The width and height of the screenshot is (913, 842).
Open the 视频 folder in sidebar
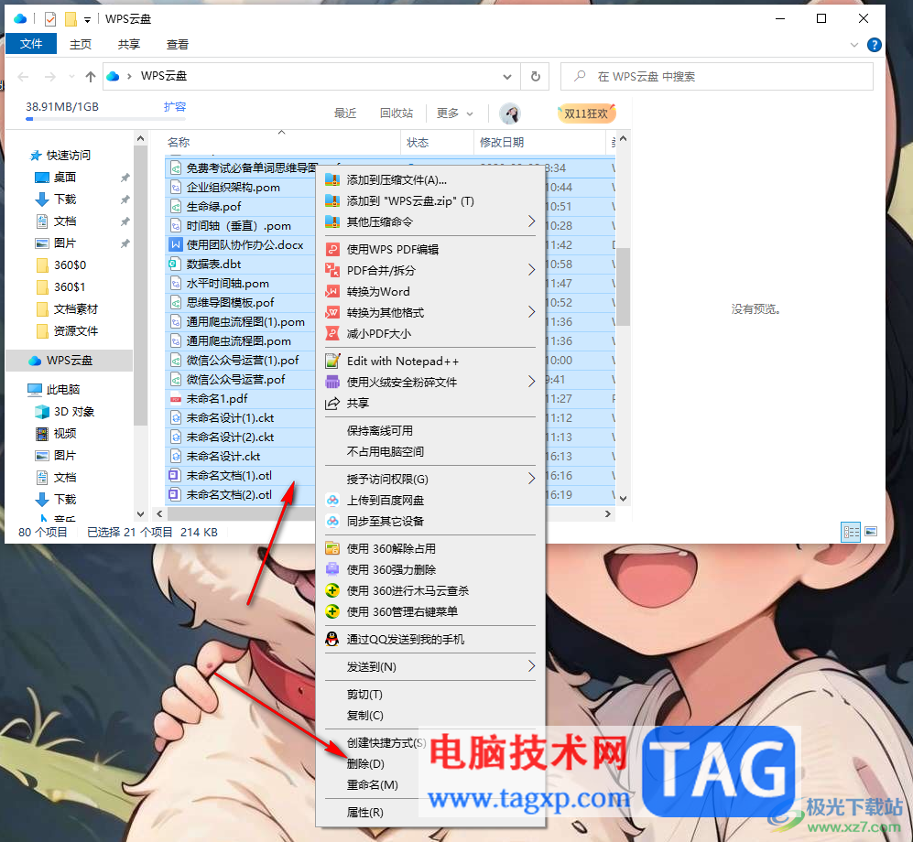click(65, 434)
